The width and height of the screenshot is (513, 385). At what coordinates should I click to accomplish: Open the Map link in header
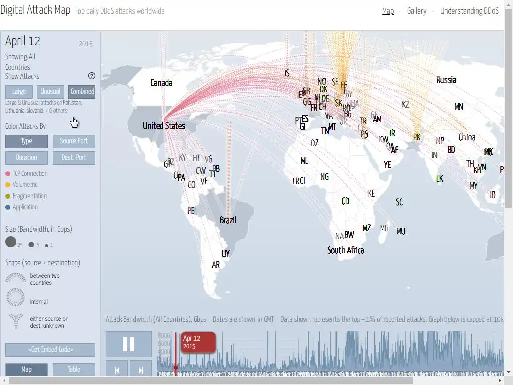pos(388,11)
